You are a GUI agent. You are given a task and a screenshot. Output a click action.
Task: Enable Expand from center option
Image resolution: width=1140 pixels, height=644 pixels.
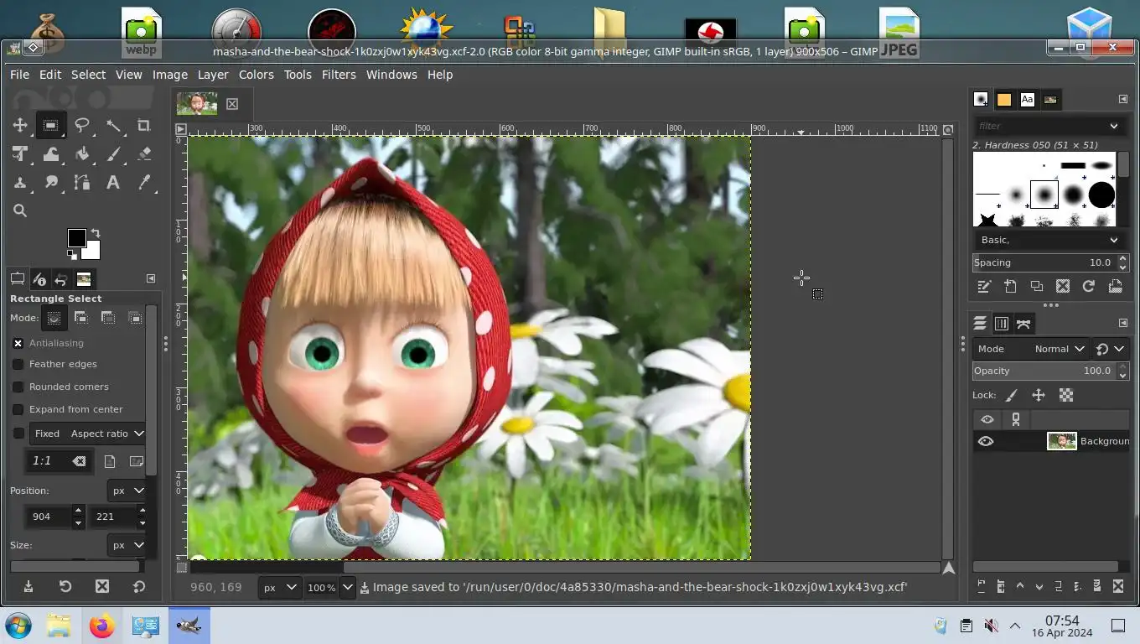(x=18, y=409)
